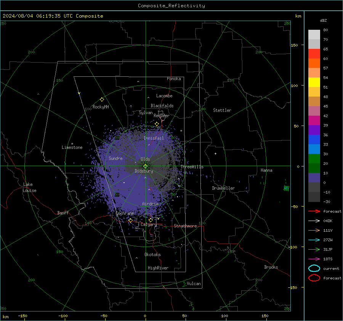
Task: Click the red forecast ellipse icon
Action: point(314,278)
